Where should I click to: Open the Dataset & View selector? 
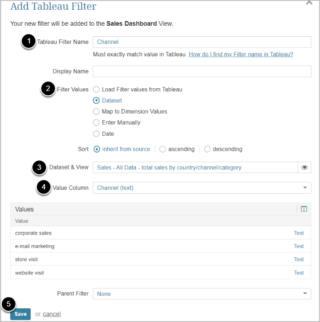pos(195,168)
